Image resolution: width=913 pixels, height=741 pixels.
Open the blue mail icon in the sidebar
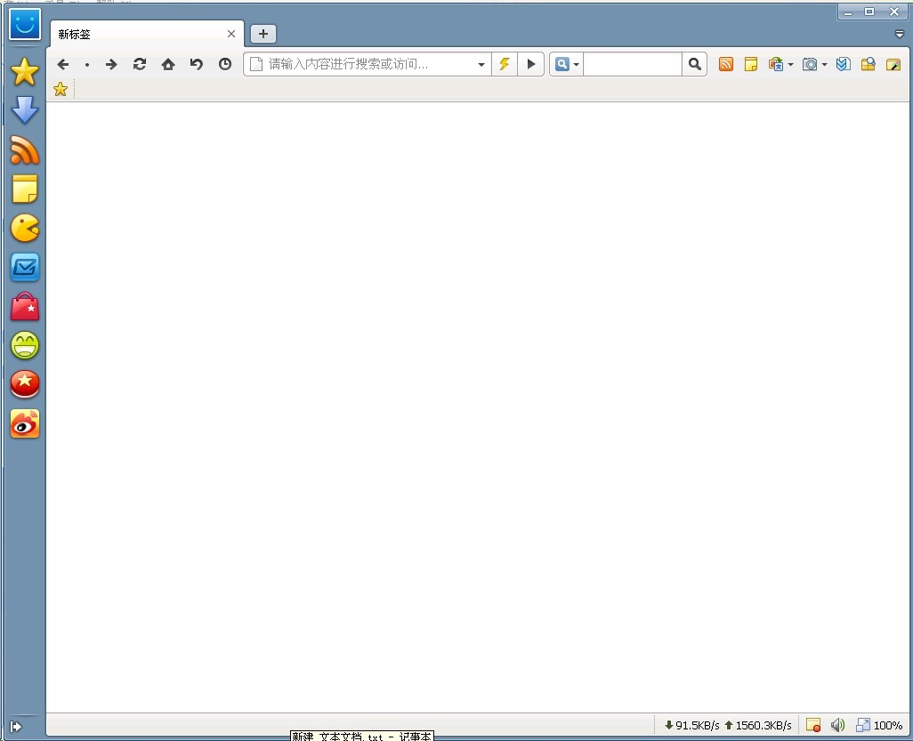click(25, 268)
